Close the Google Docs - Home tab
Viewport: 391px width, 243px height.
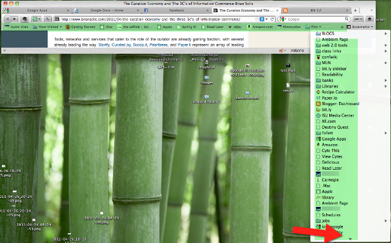pyautogui.click(x=138, y=10)
